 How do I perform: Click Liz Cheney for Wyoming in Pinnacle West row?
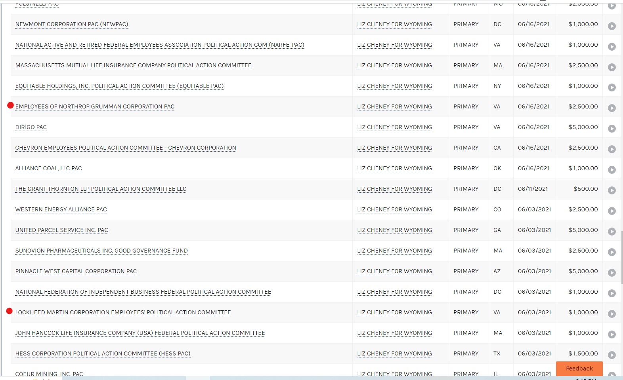pyautogui.click(x=394, y=271)
